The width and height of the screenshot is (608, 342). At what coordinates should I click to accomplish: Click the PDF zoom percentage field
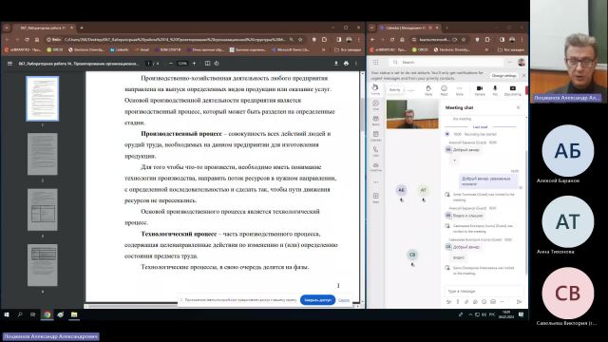[x=182, y=64]
